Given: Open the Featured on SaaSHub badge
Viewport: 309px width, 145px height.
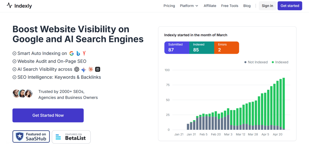Looking at the screenshot, I should [31, 136].
